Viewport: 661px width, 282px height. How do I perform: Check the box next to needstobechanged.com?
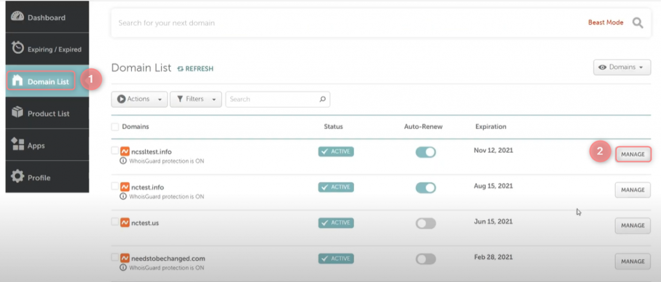tap(115, 257)
